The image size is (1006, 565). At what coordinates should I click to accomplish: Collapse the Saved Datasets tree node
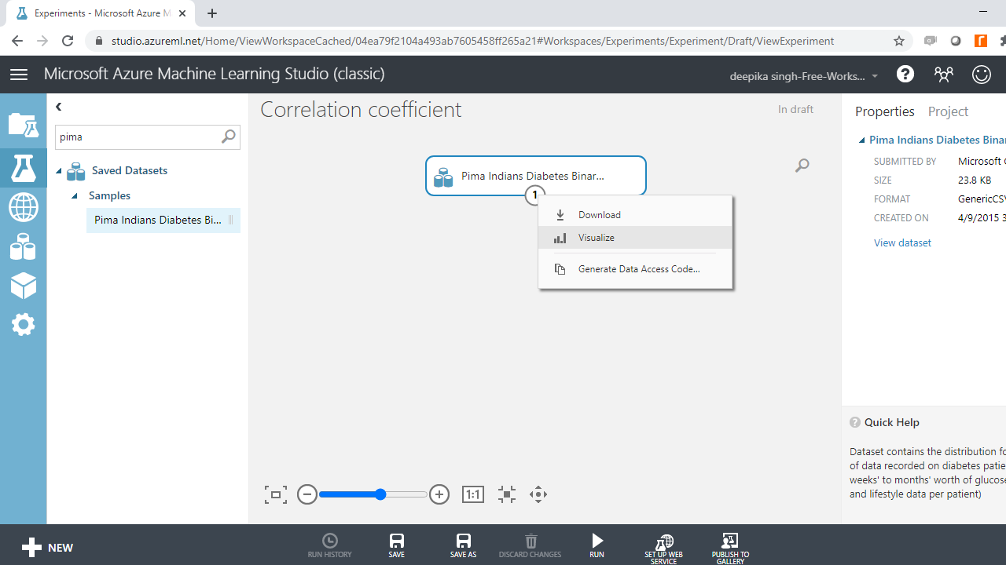point(59,171)
